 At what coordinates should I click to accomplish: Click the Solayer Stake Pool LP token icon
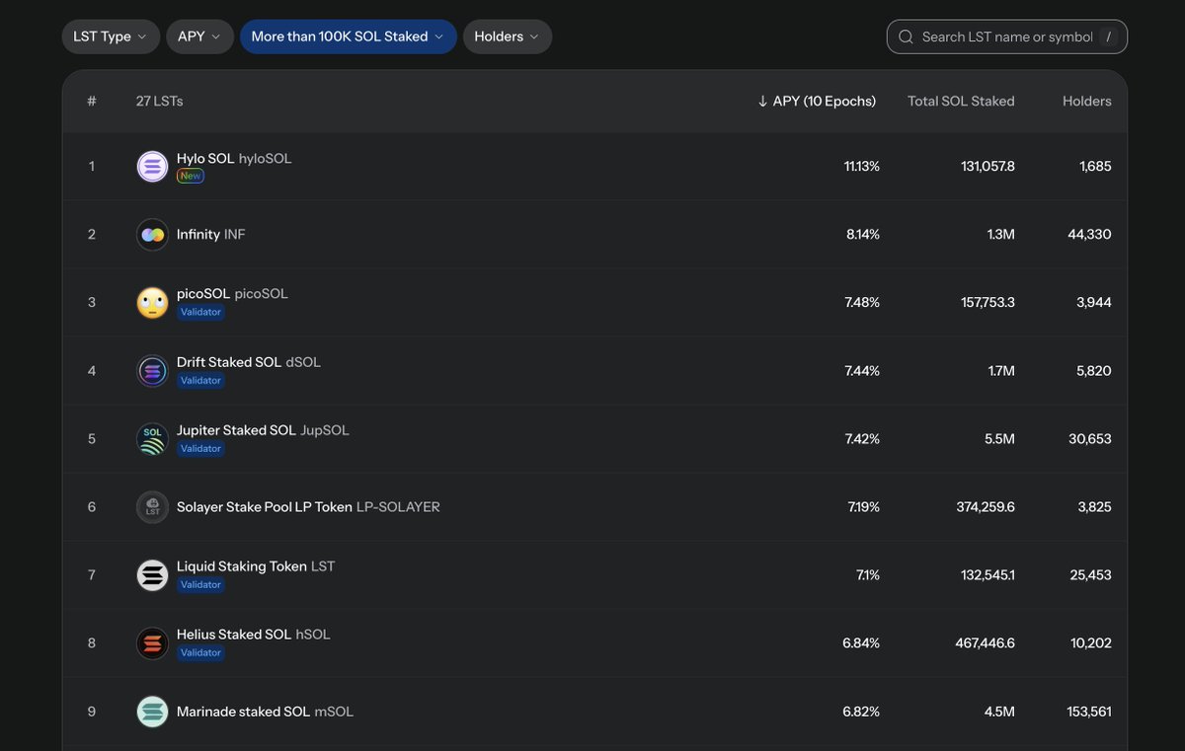click(152, 506)
